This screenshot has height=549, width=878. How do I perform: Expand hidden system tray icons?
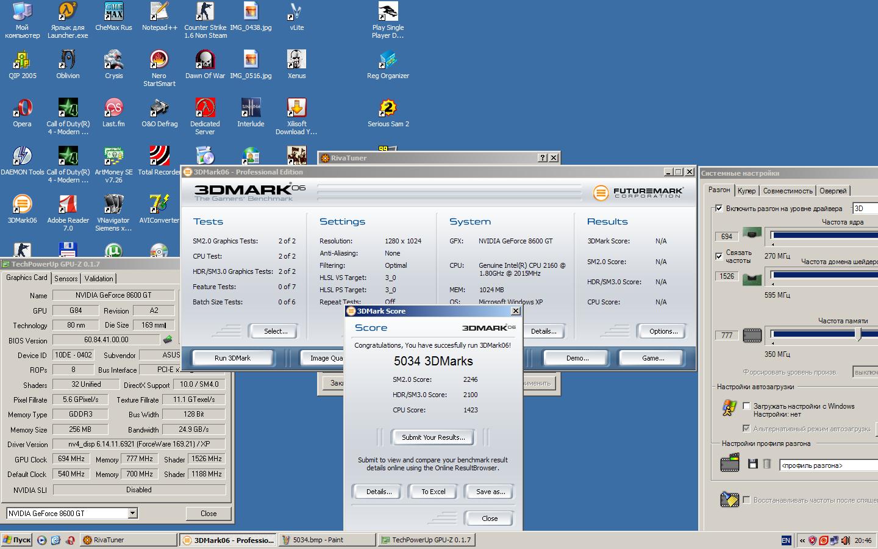coord(802,540)
